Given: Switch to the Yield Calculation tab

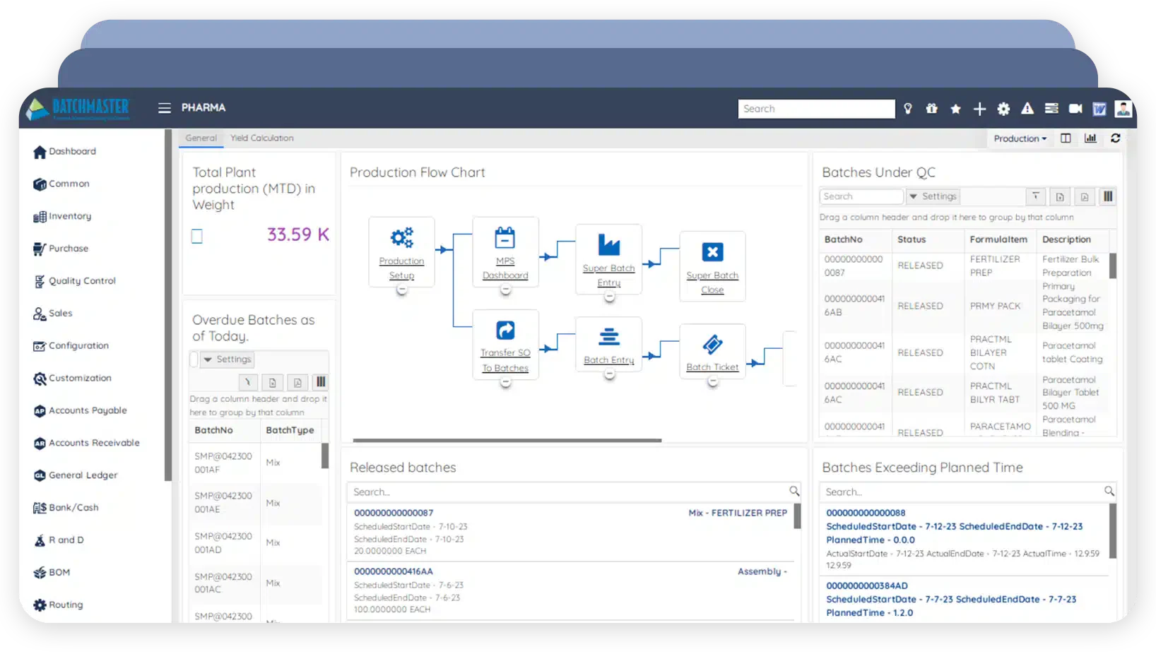Looking at the screenshot, I should tap(261, 138).
